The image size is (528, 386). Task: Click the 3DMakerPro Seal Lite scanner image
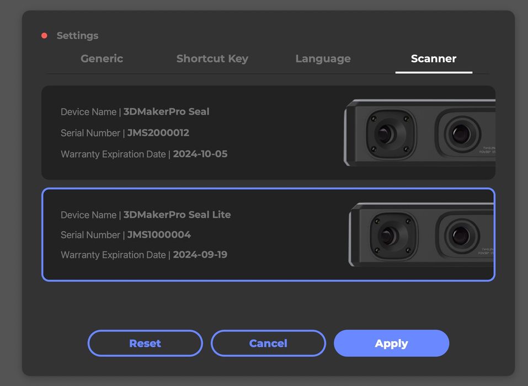(x=422, y=235)
